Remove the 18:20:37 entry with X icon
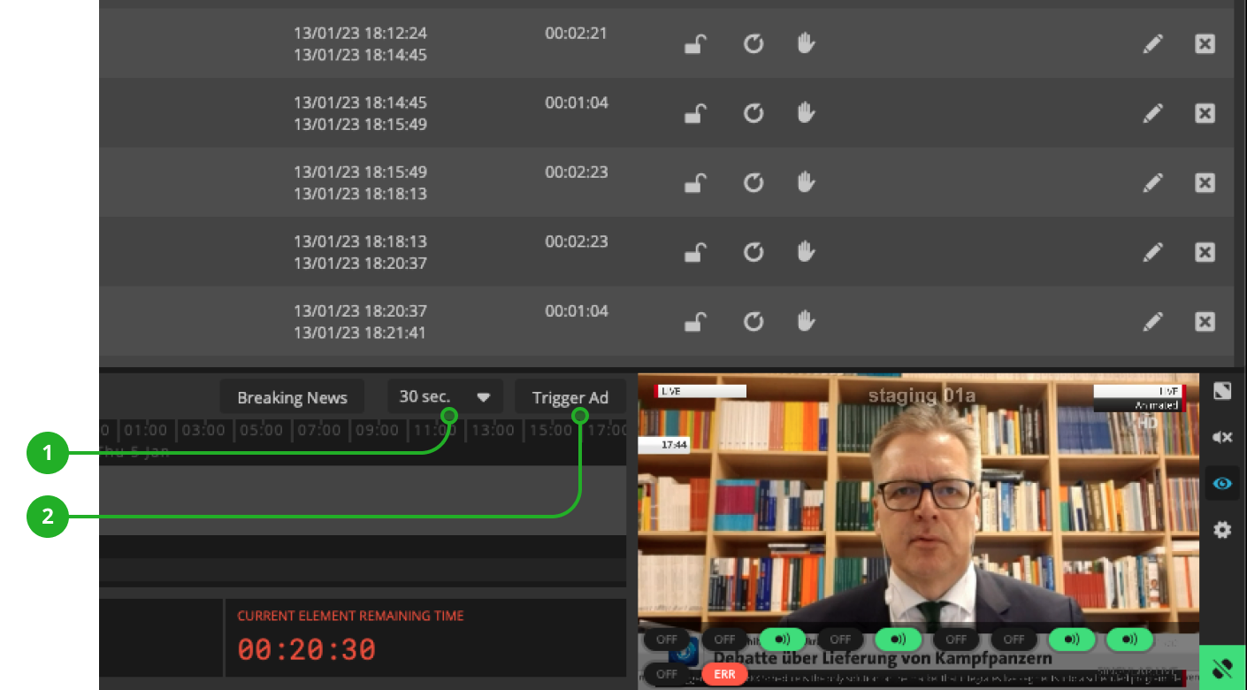The width and height of the screenshot is (1247, 690). click(x=1205, y=321)
